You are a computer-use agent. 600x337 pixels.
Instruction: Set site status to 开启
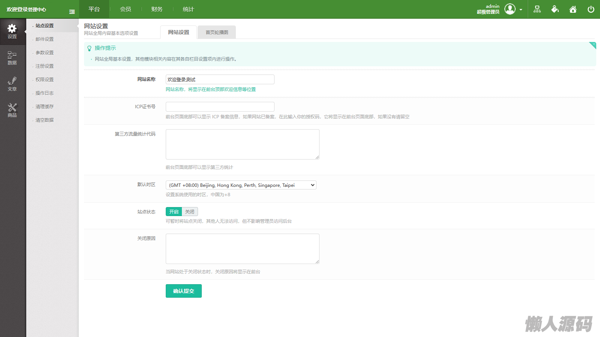(174, 212)
